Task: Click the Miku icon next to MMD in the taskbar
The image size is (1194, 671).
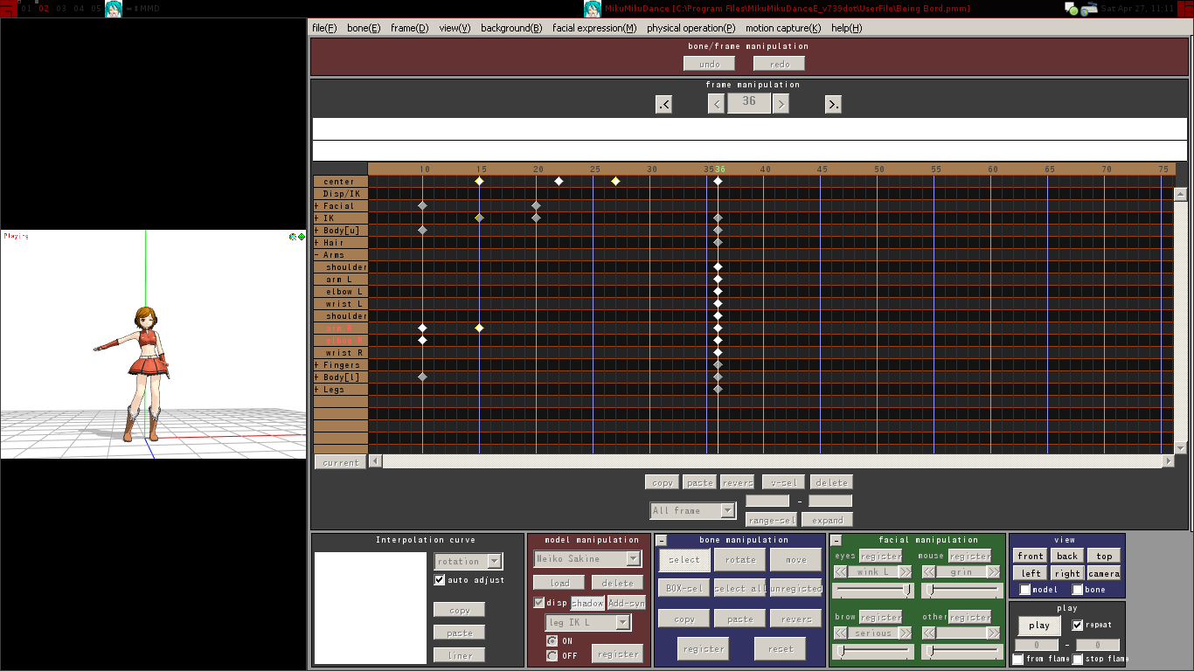Action: coord(114,9)
